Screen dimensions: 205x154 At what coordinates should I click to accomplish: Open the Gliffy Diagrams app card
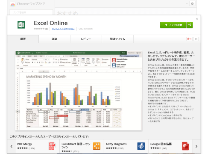pyautogui.click(x=126, y=146)
